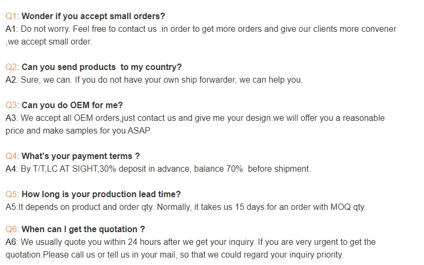Click the orange Q2 label
Screen dimensions: 424x265
pos(12,67)
